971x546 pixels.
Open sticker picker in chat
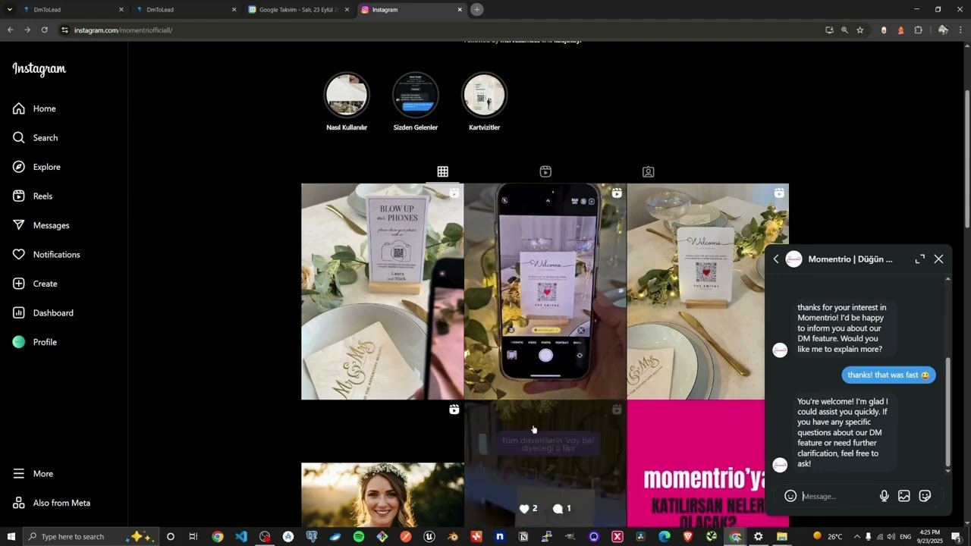click(x=925, y=496)
